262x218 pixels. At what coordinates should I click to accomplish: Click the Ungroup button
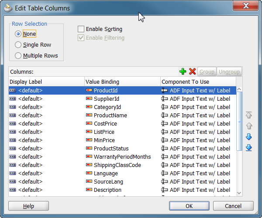pos(229,72)
